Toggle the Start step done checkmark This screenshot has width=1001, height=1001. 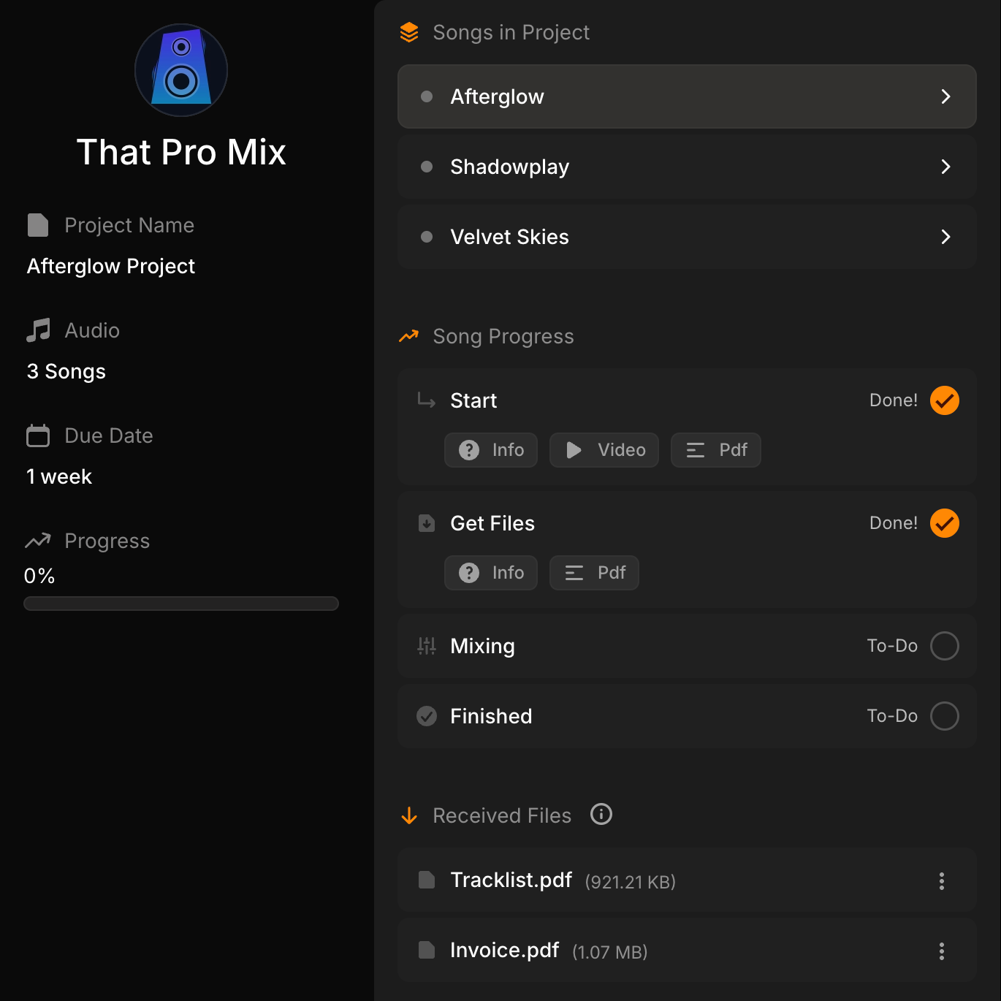944,400
